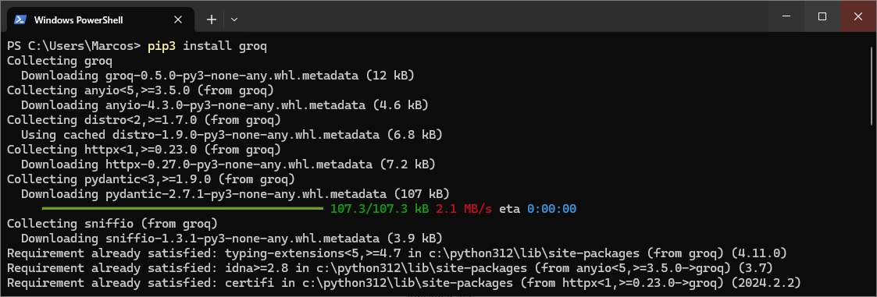This screenshot has height=297, width=877.
Task: Click the 'Collecting groq' output line
Action: click(60, 61)
